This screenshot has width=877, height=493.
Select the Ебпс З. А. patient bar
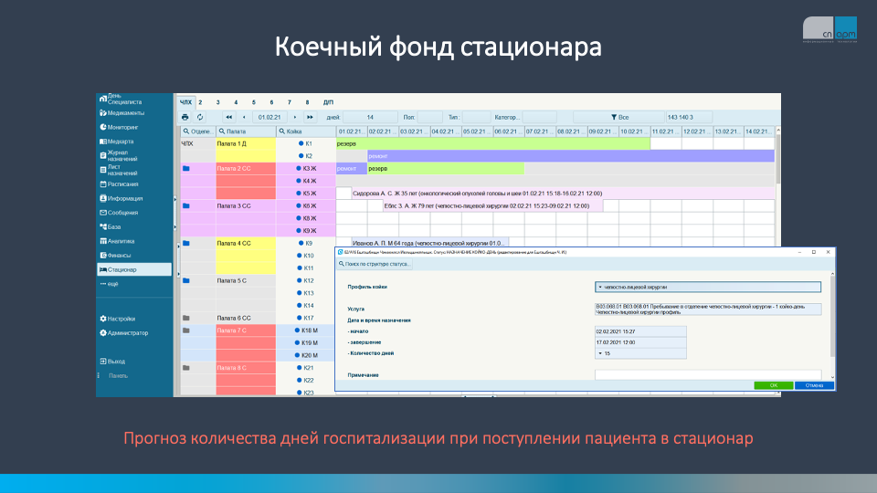(492, 205)
